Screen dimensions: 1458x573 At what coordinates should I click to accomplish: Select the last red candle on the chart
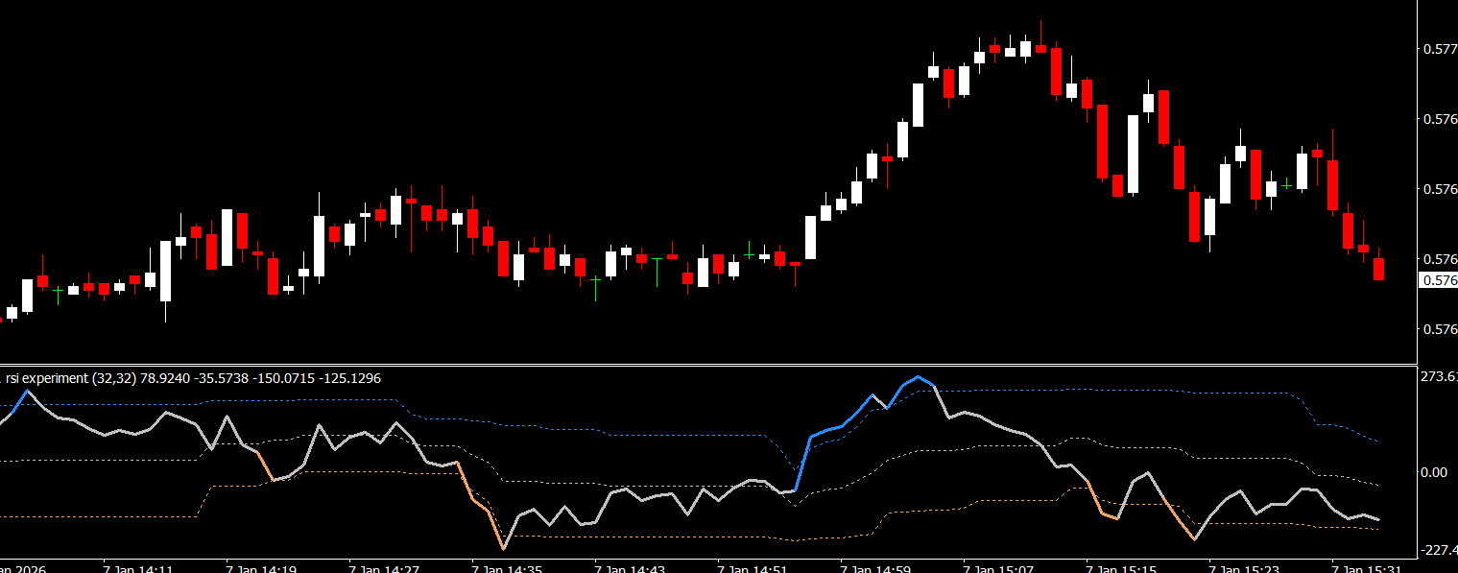point(1378,268)
